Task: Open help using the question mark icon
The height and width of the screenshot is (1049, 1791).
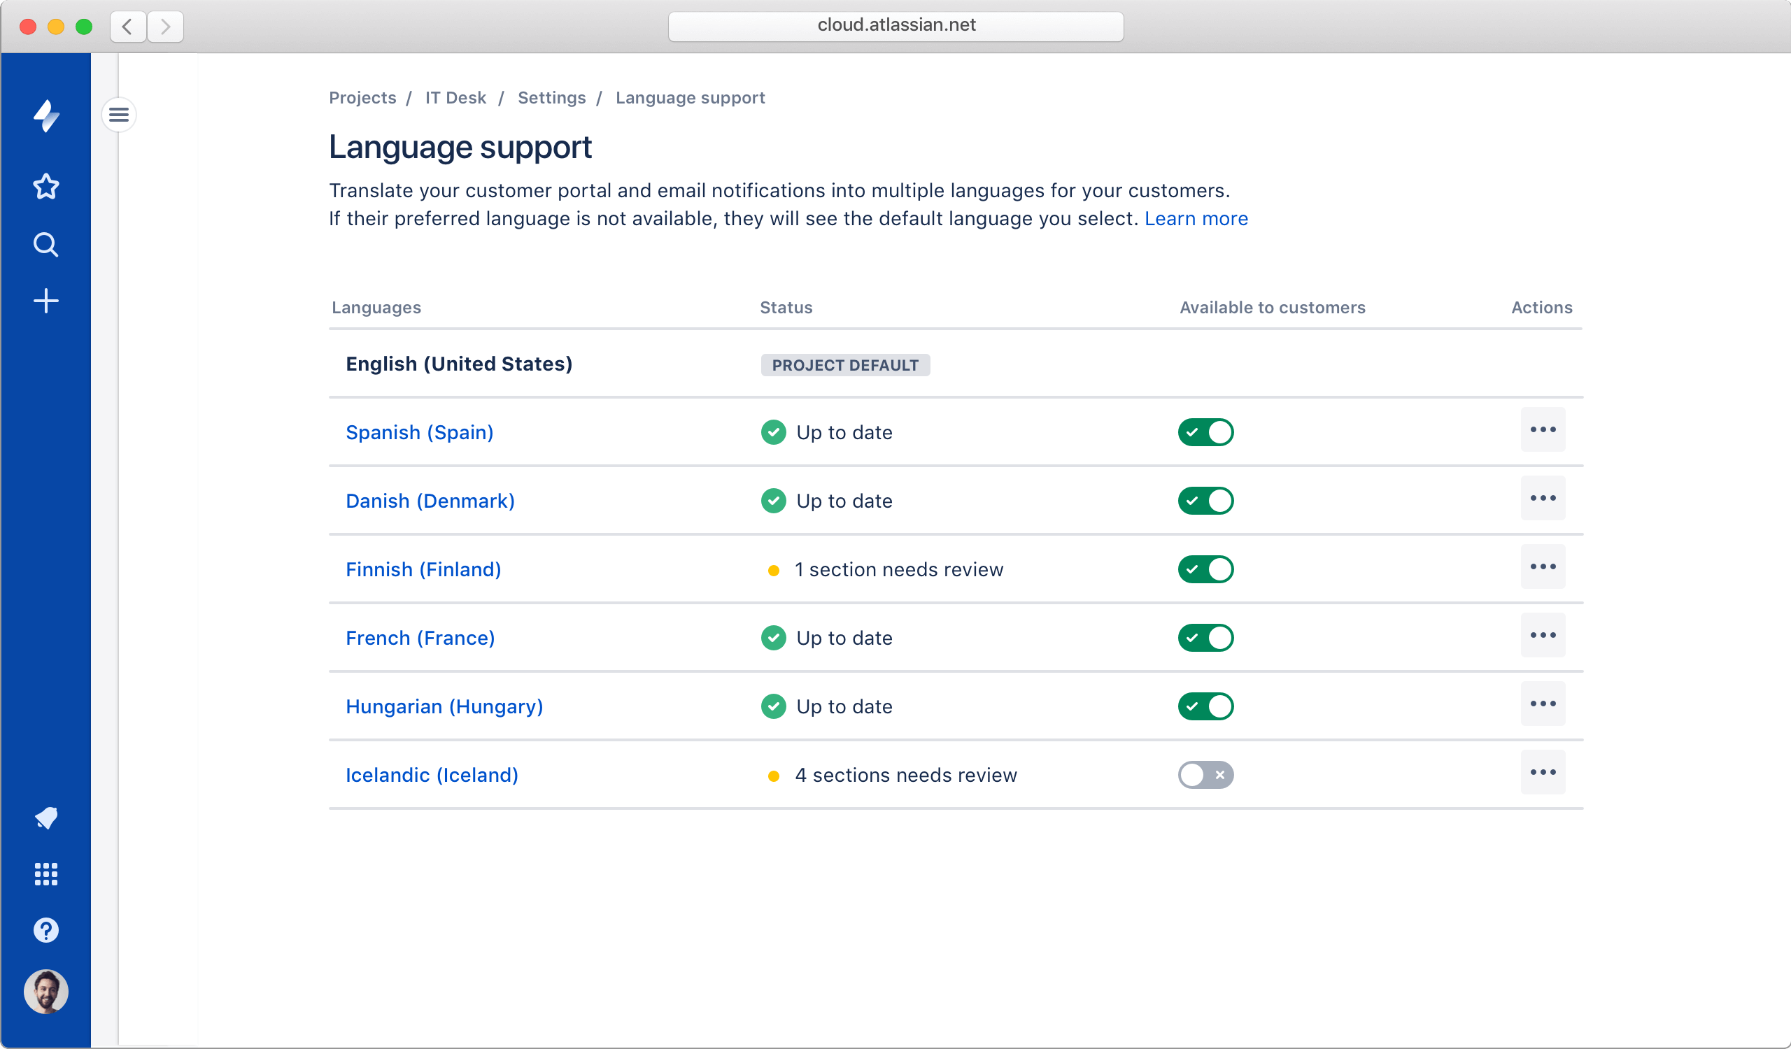Action: [x=45, y=930]
